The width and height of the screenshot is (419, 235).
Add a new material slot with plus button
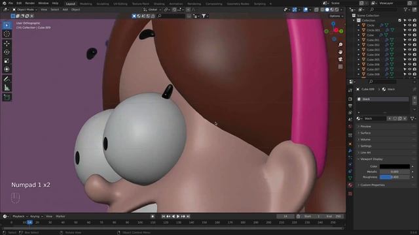pos(414,98)
